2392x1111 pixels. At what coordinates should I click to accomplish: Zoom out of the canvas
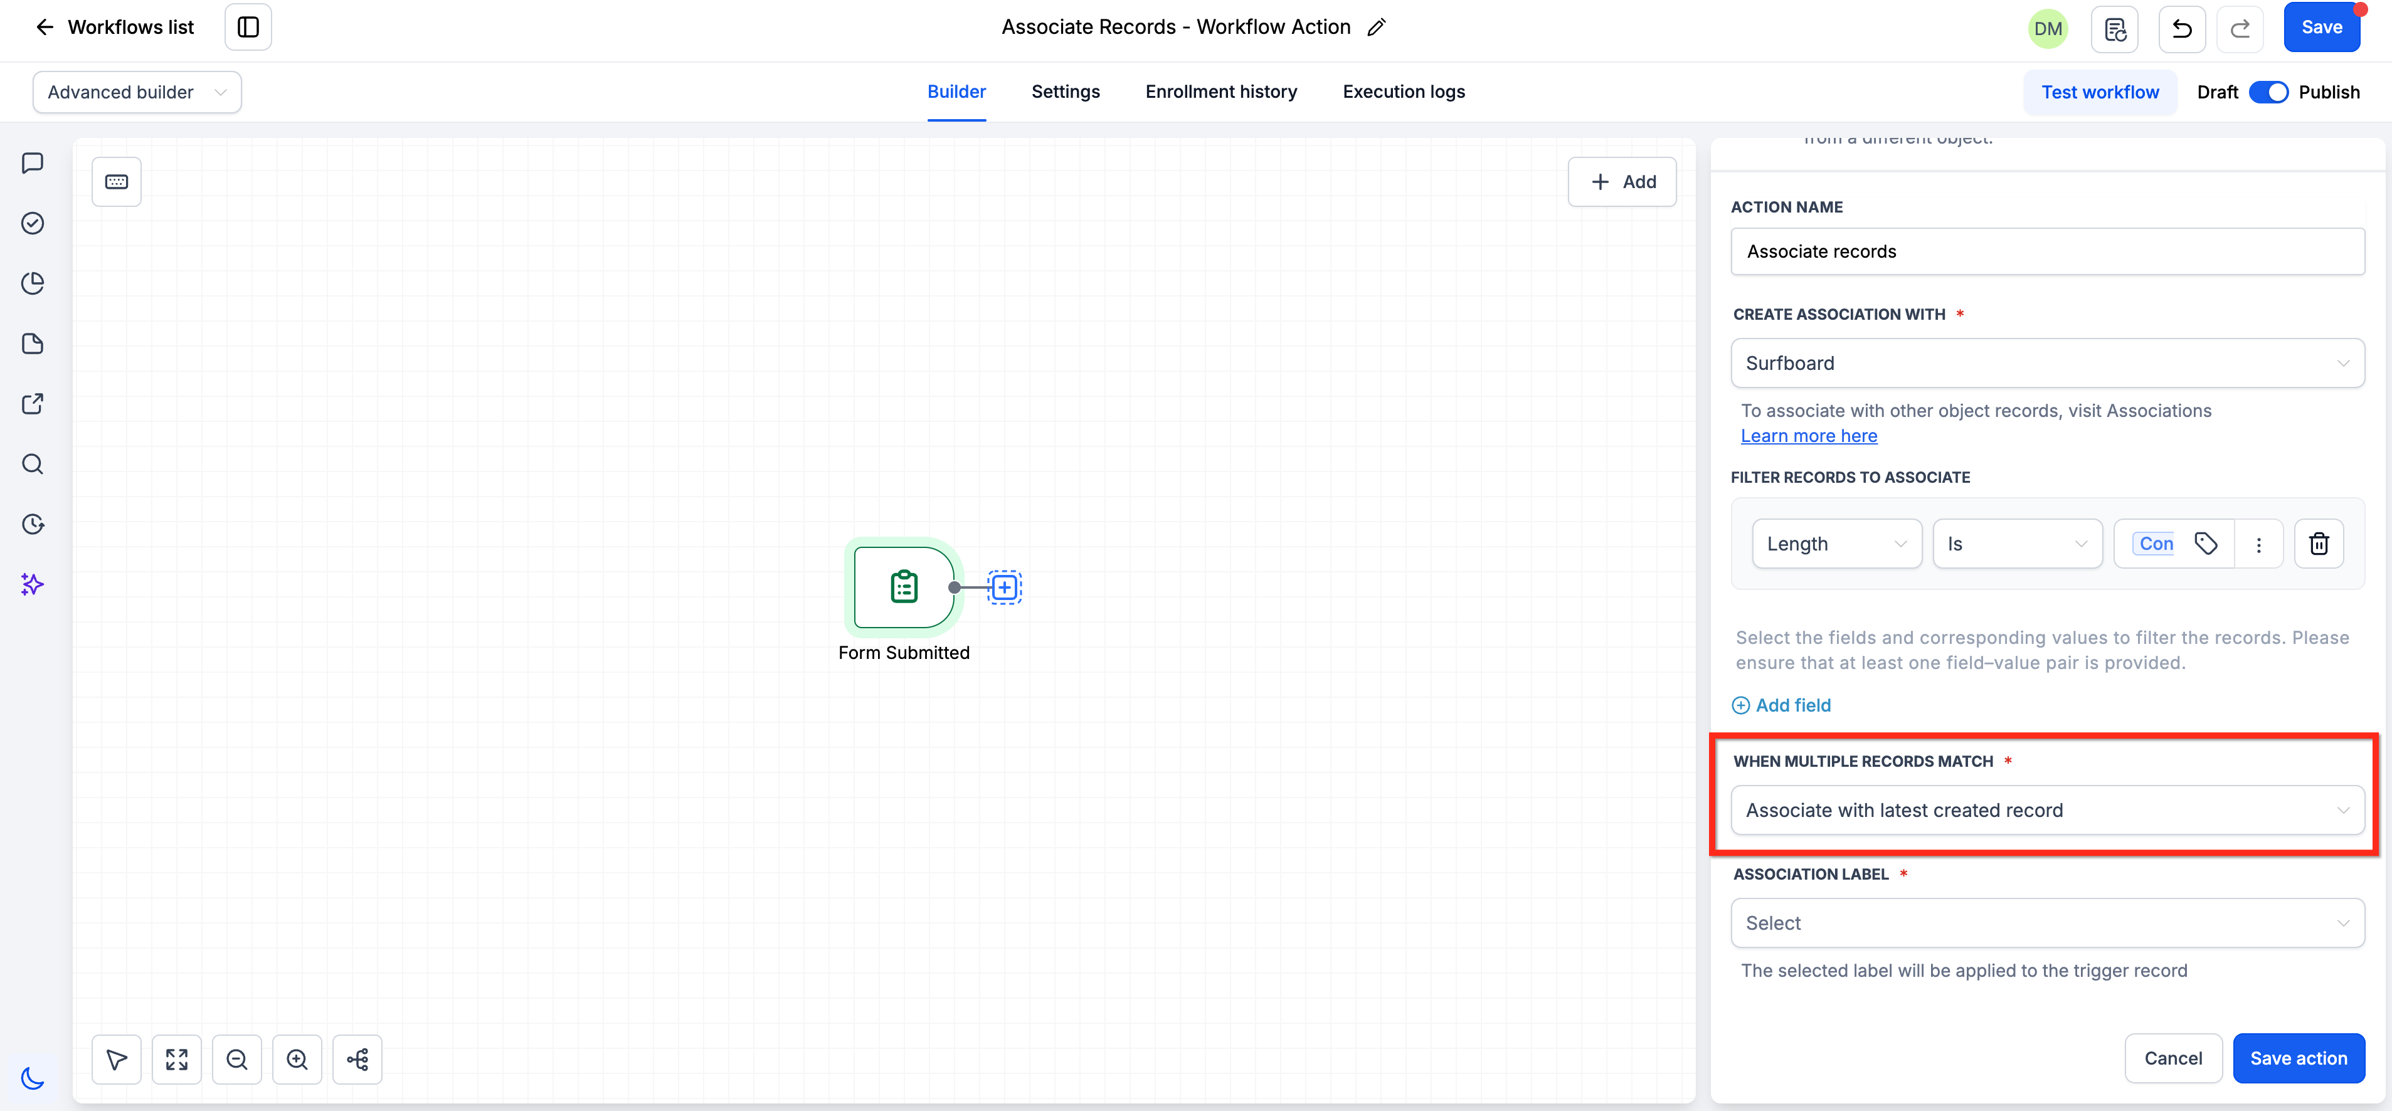237,1059
